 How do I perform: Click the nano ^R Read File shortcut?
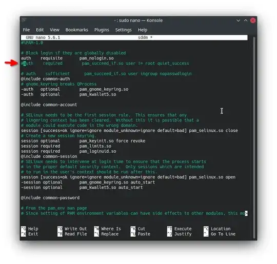pos(72,234)
